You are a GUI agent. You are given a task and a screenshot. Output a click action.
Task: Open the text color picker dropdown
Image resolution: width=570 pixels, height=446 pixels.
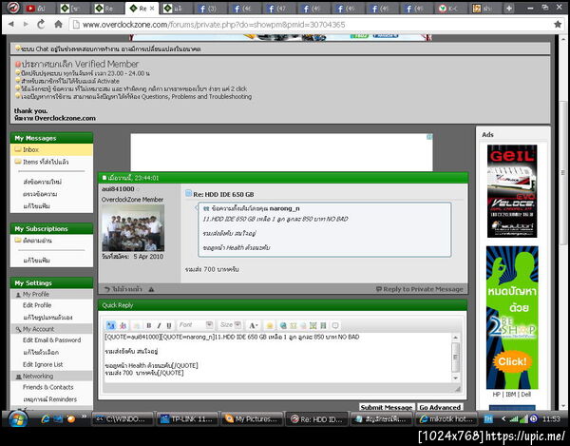(x=254, y=325)
